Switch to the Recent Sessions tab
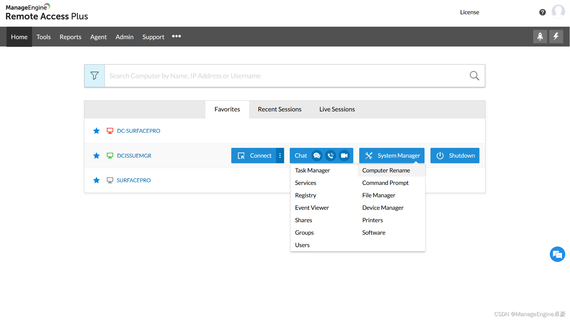Image resolution: width=570 pixels, height=320 pixels. click(x=280, y=109)
